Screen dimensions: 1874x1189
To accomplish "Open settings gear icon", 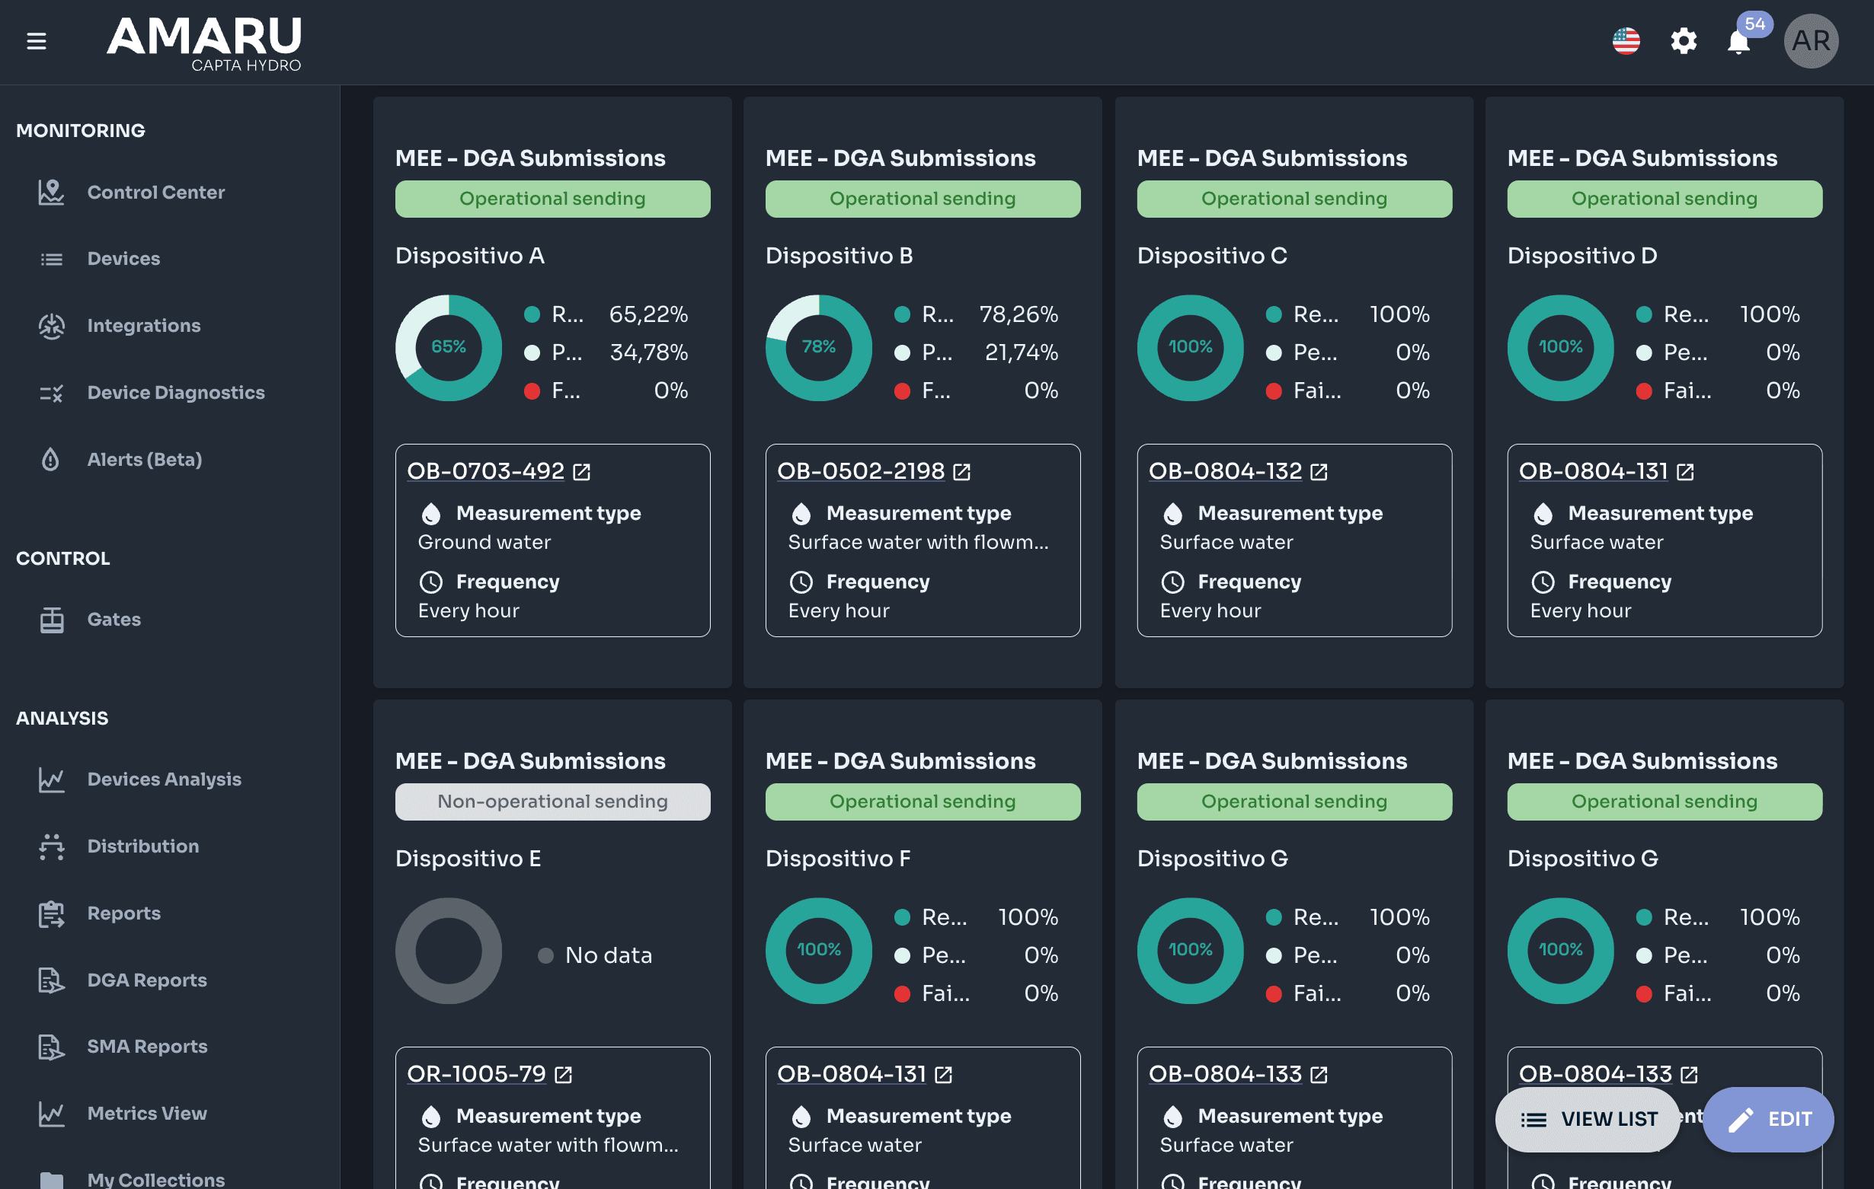I will [x=1684, y=40].
